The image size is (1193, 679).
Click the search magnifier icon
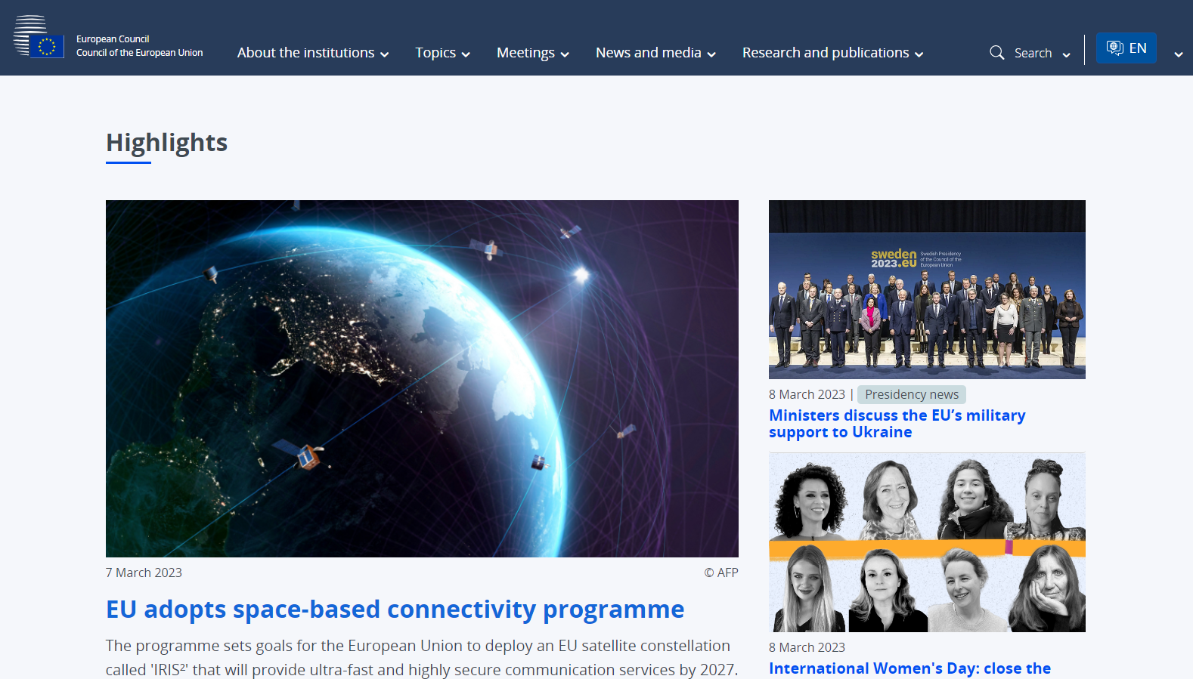(997, 53)
